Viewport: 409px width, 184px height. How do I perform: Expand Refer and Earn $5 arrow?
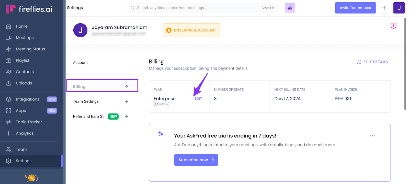[x=126, y=117]
